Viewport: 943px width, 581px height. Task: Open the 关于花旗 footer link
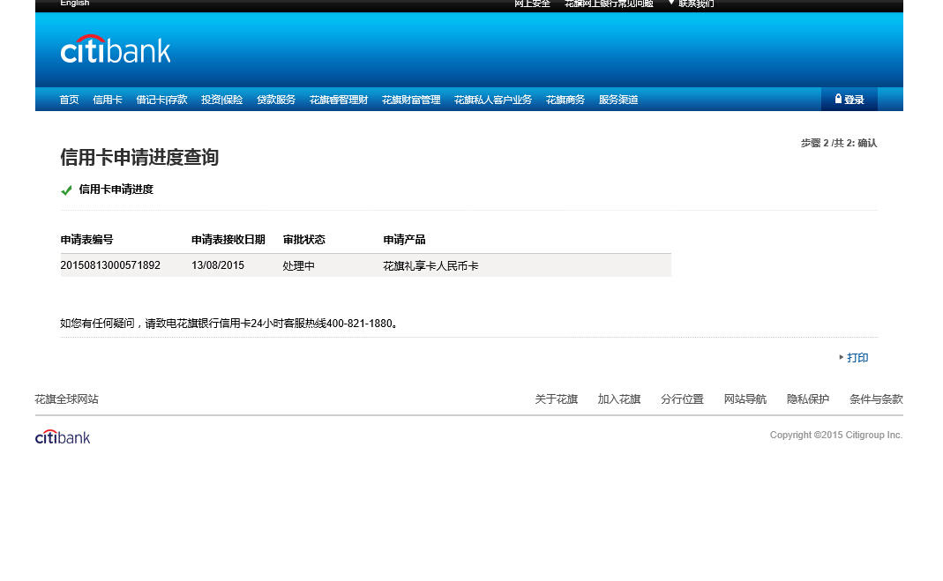[557, 399]
